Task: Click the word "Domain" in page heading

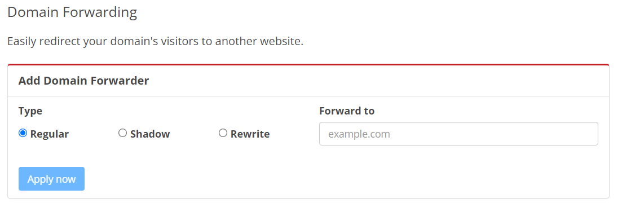Action: tap(33, 12)
